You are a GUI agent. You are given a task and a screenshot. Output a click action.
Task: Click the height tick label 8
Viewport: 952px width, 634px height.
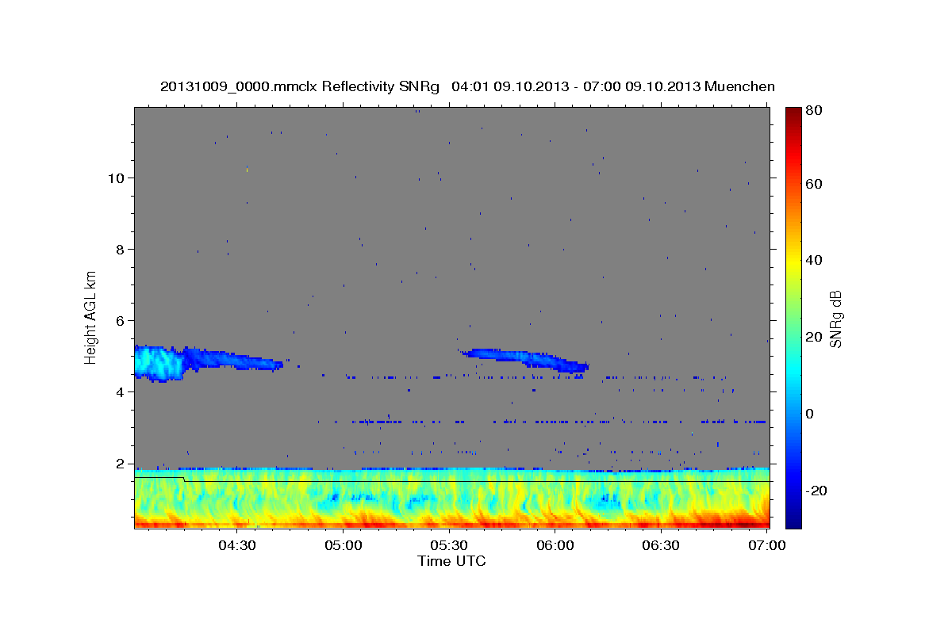(x=120, y=249)
